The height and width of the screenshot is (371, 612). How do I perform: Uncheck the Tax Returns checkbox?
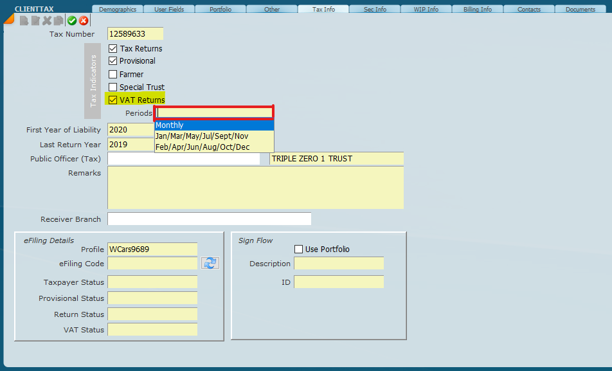point(113,48)
